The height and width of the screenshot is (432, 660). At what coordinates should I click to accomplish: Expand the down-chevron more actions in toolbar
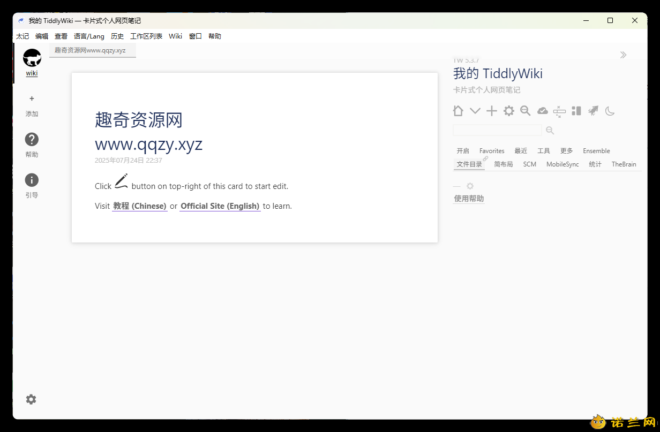475,111
